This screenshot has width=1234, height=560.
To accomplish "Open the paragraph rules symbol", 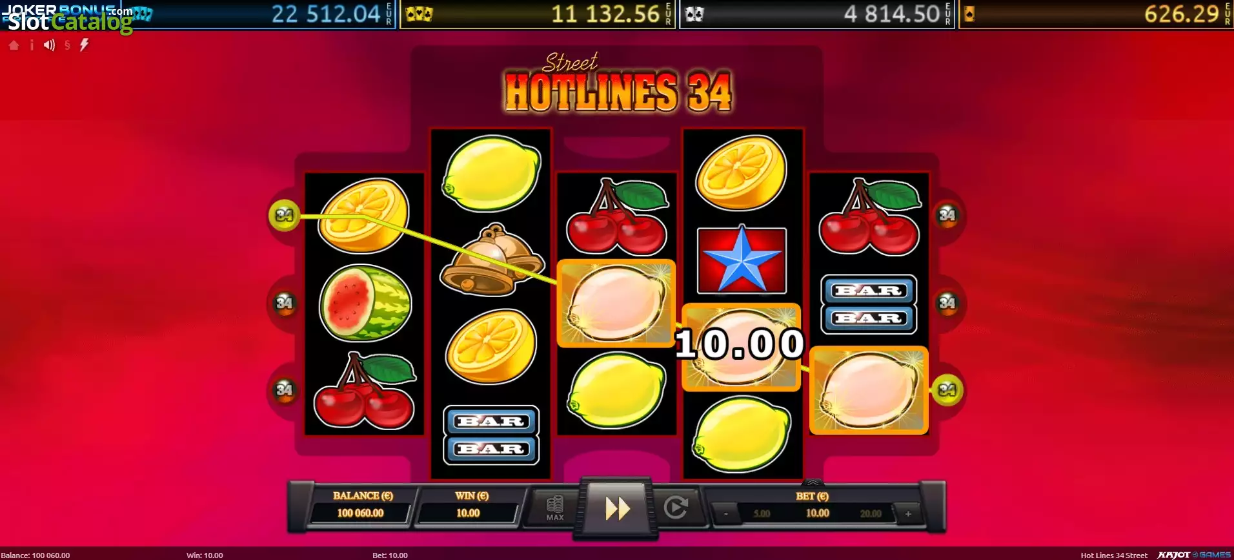I will tap(67, 45).
